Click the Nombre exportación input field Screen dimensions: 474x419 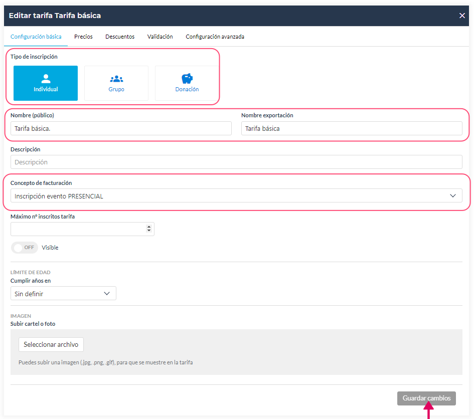pyautogui.click(x=352, y=129)
